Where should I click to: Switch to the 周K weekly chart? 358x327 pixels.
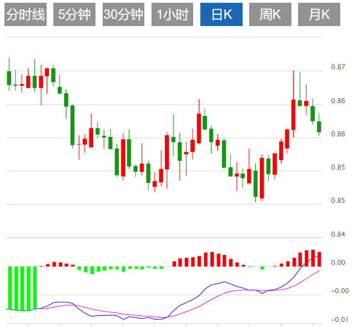(x=270, y=14)
